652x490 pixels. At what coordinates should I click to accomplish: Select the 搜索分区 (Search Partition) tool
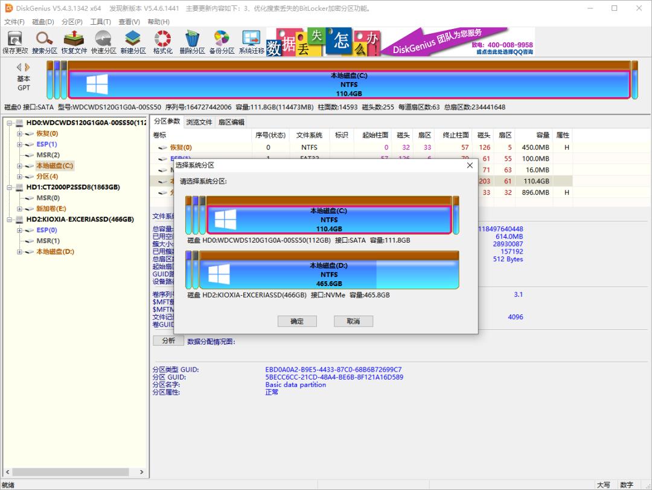coord(45,41)
